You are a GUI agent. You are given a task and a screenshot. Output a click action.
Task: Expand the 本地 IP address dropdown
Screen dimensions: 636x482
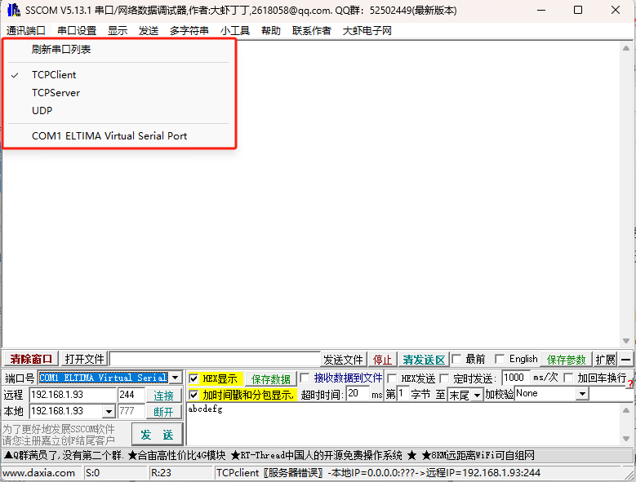click(109, 412)
